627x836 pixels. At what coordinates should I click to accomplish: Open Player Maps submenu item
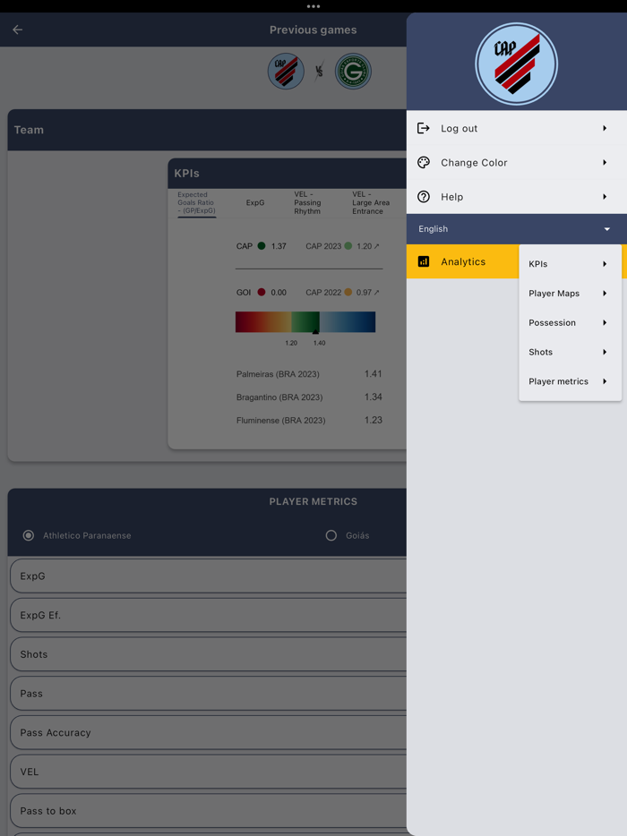click(570, 294)
